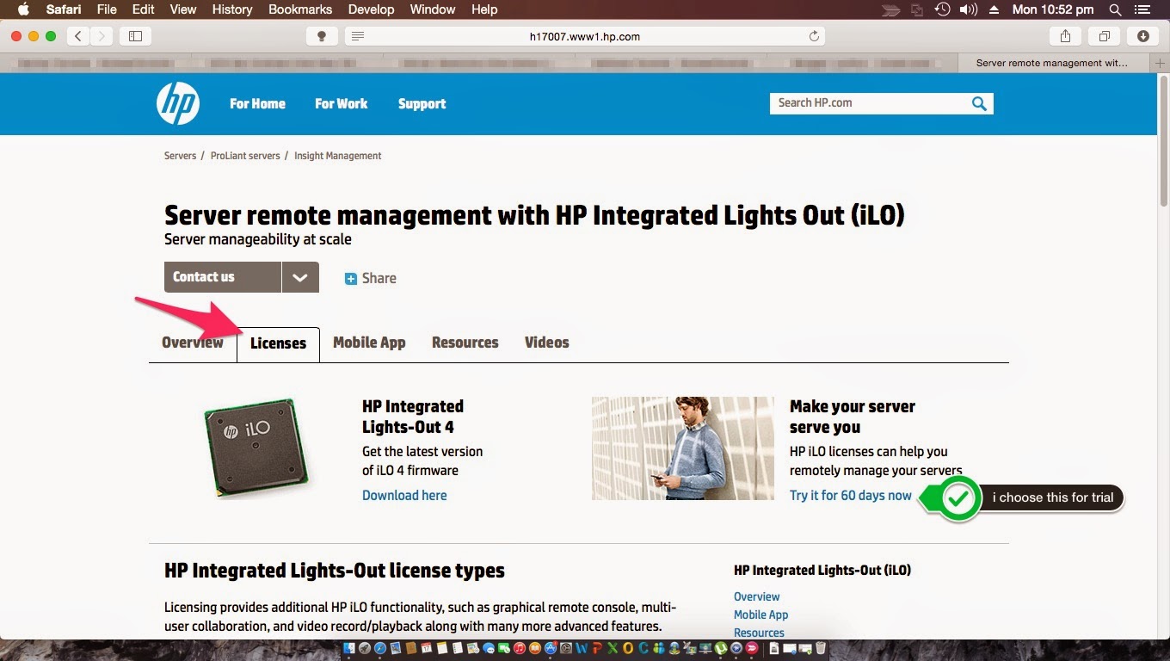Show the Safari sidebar
The height and width of the screenshot is (661, 1170).
(135, 35)
